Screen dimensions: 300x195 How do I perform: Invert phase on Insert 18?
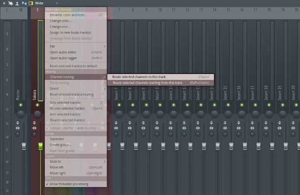266,122
